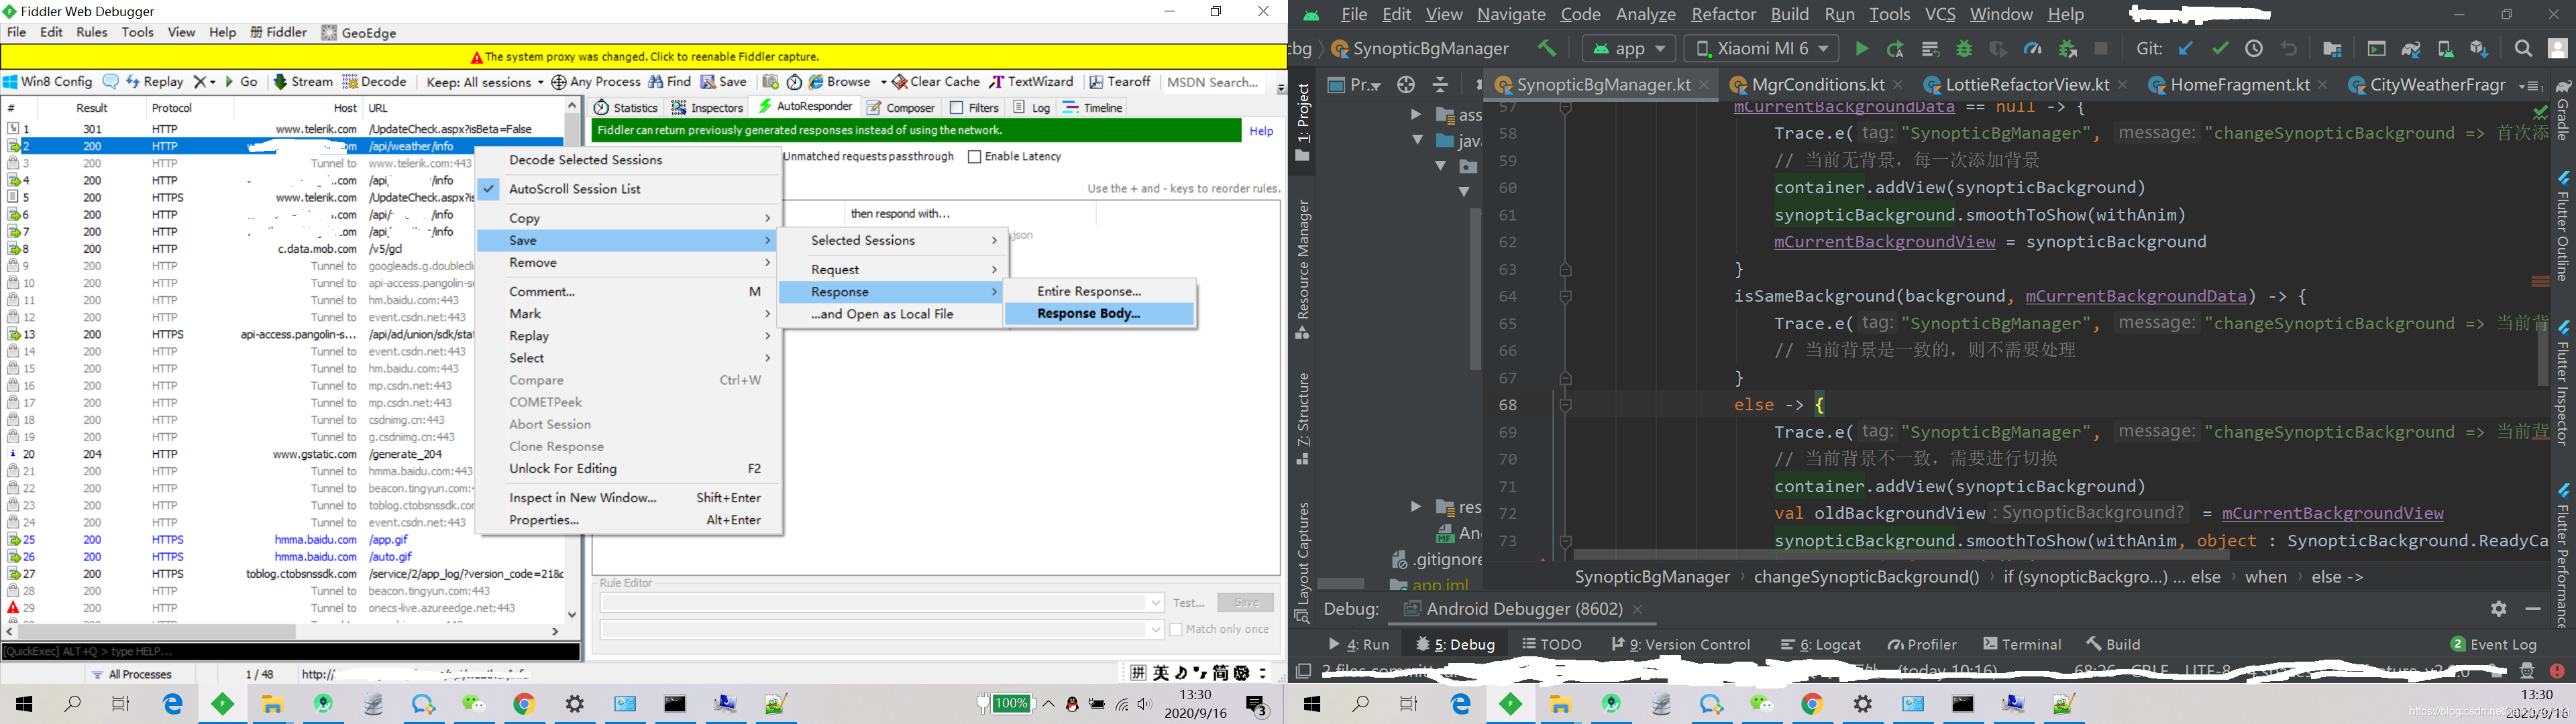Click the Any Process target icon
Screen dimensions: 2576x724
559,82
